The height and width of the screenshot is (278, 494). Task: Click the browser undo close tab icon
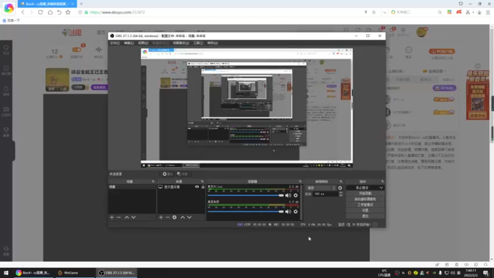tap(59, 12)
